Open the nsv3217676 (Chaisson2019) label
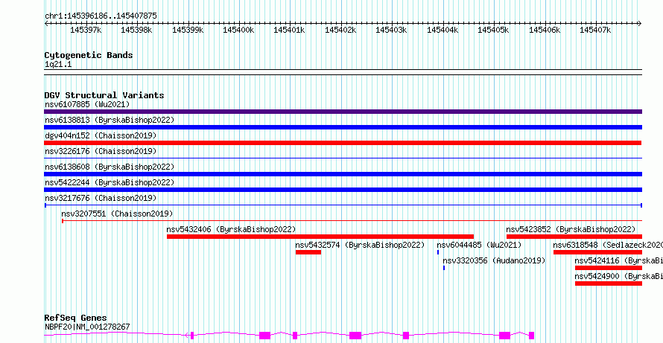663x343 pixels. pos(101,198)
